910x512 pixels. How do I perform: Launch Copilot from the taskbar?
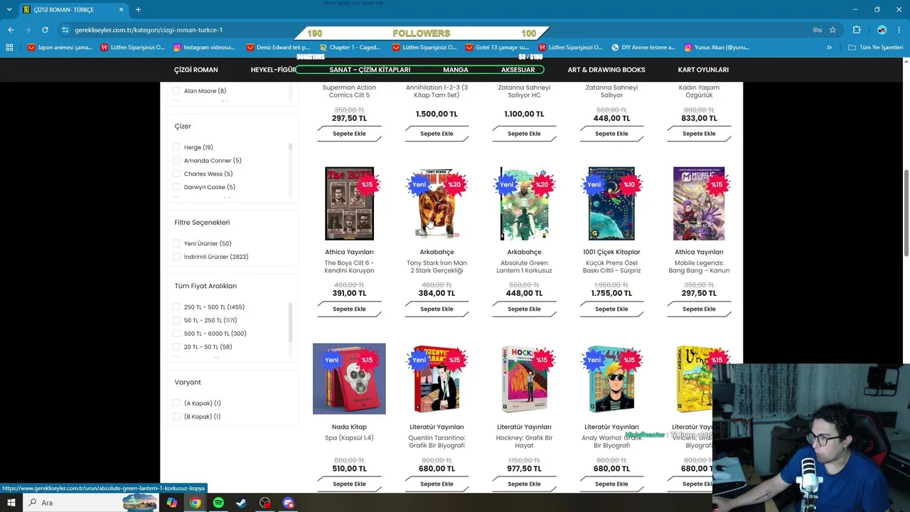pyautogui.click(x=171, y=503)
